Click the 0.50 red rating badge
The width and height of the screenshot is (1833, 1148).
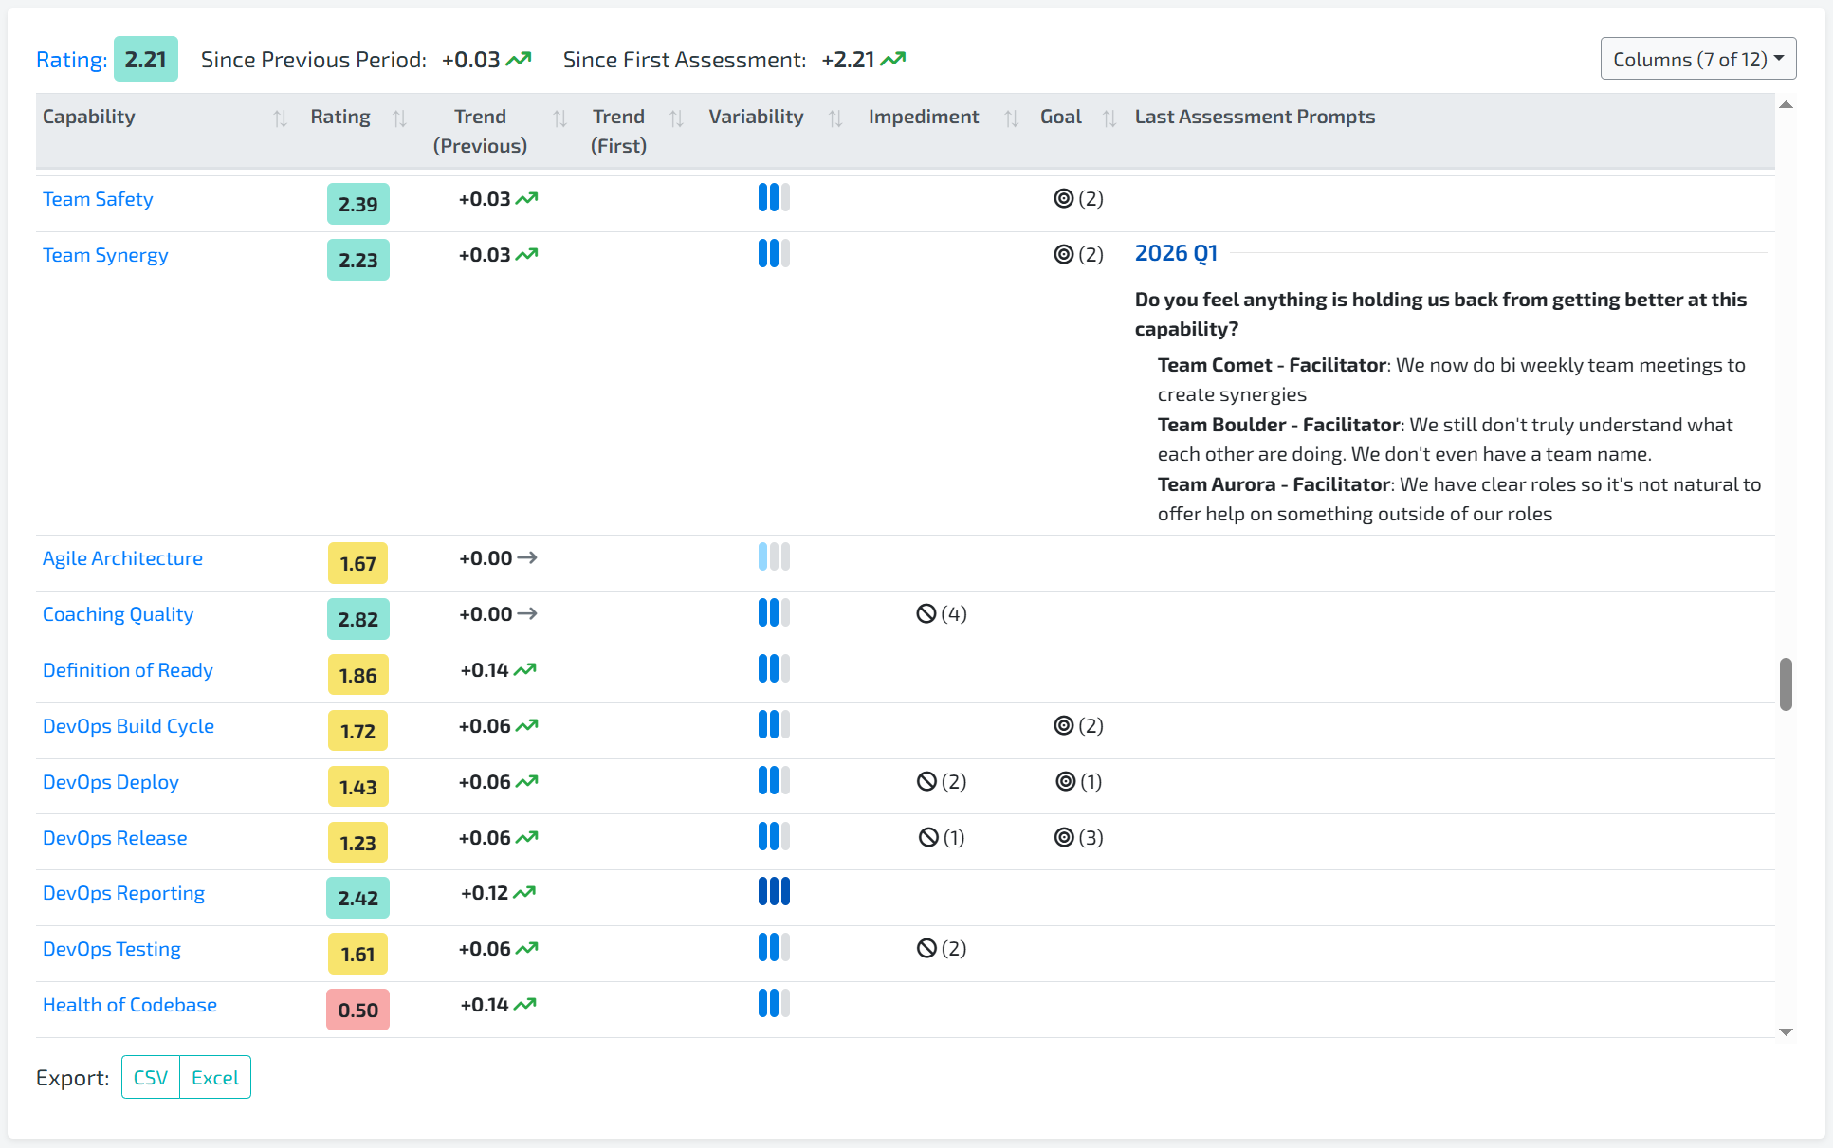pos(357,1010)
